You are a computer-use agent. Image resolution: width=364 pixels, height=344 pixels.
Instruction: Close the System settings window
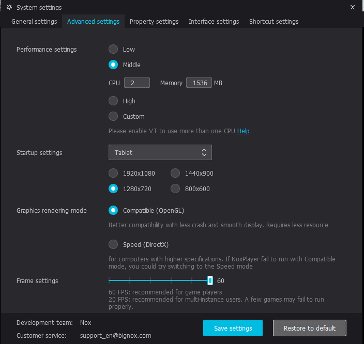pos(353,7)
